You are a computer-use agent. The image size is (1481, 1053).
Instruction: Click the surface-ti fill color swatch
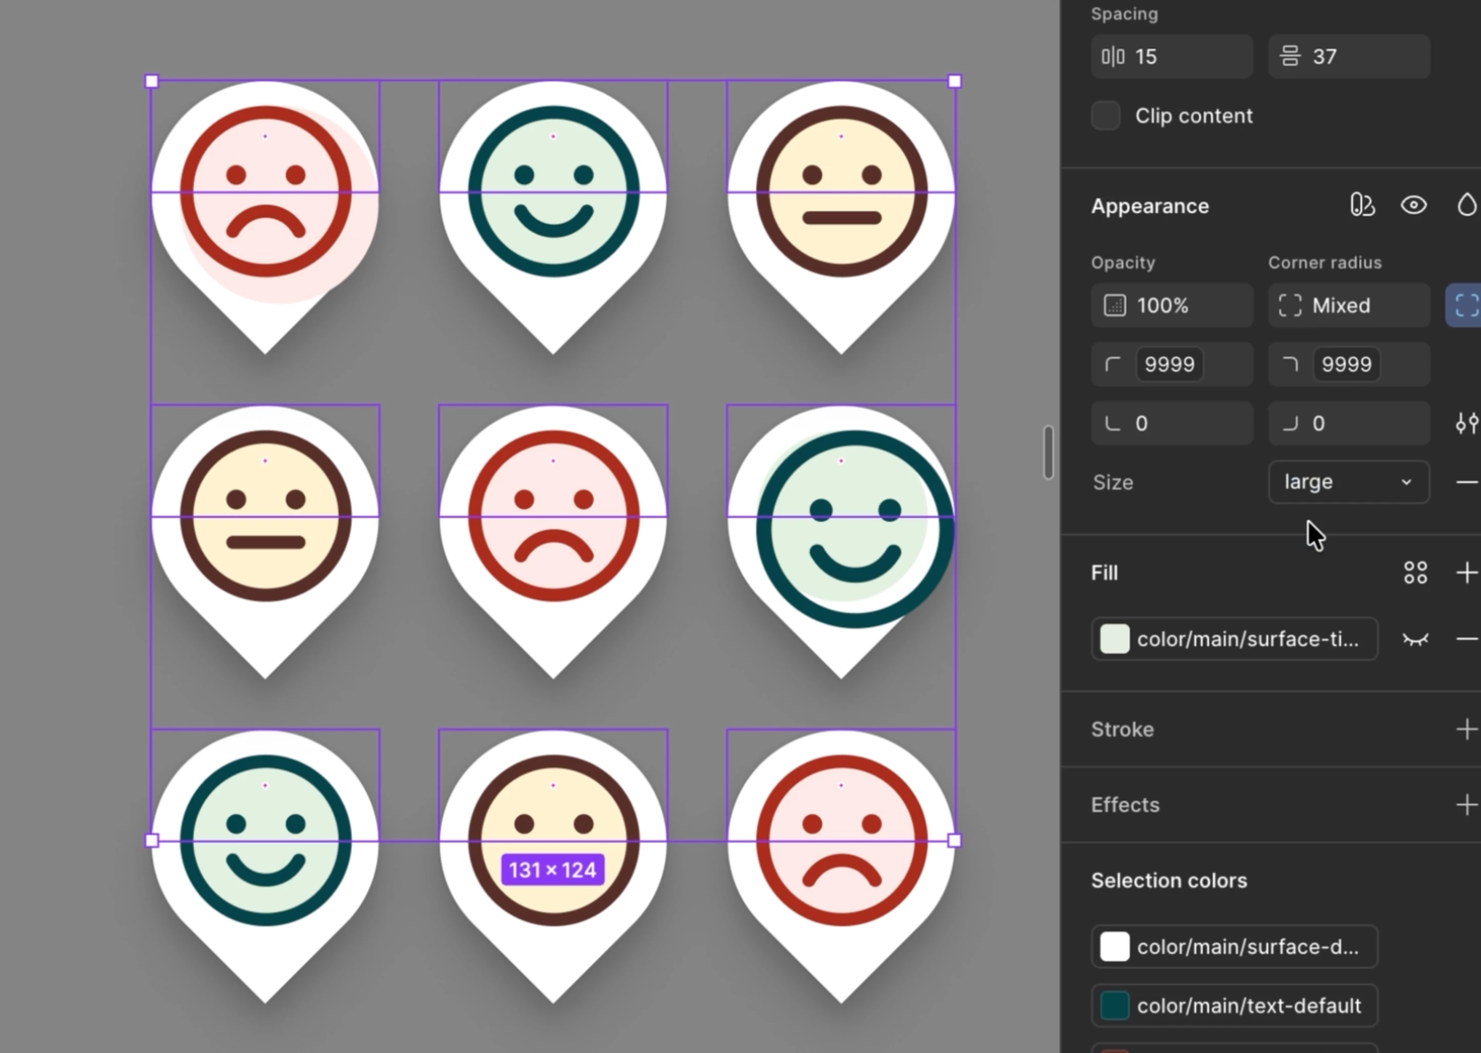1115,640
